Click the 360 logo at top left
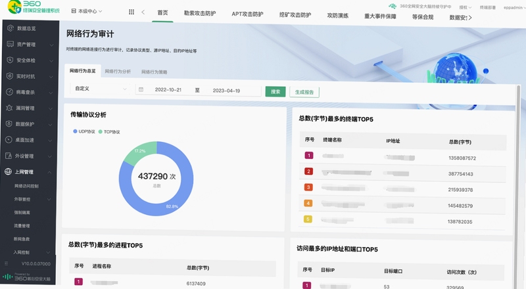This screenshot has height=289, width=526. [14, 7]
